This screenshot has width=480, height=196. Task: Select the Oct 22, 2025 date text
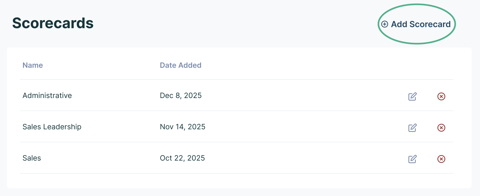[182, 158]
